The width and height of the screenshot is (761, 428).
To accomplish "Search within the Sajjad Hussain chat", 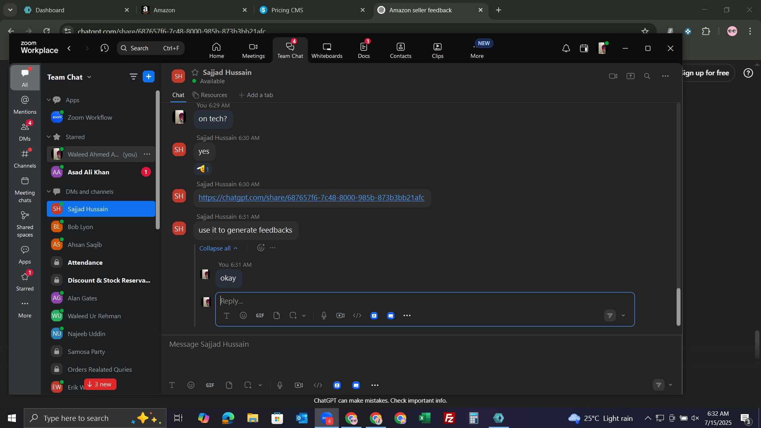I will pyautogui.click(x=647, y=76).
